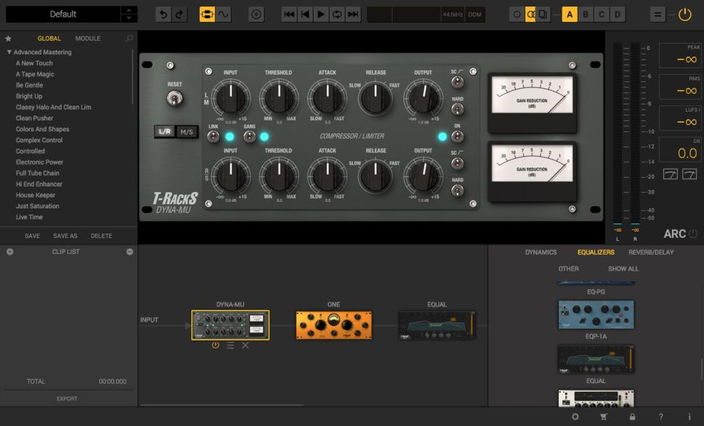Open the shopping cart store icon
The height and width of the screenshot is (426, 704).
pyautogui.click(x=603, y=417)
